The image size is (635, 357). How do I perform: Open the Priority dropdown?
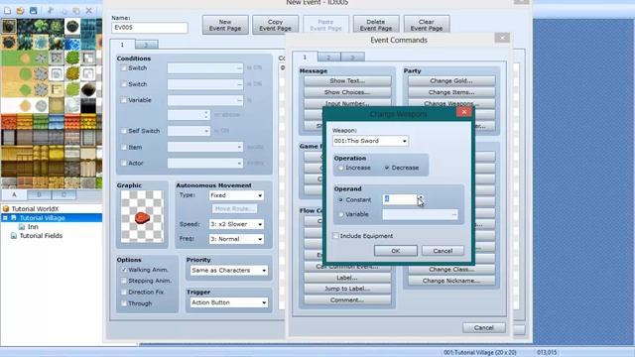click(x=229, y=270)
